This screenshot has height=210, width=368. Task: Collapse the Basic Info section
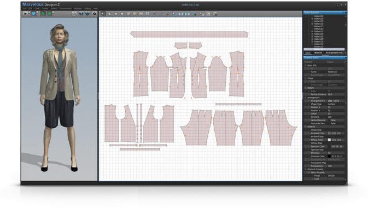point(306,65)
